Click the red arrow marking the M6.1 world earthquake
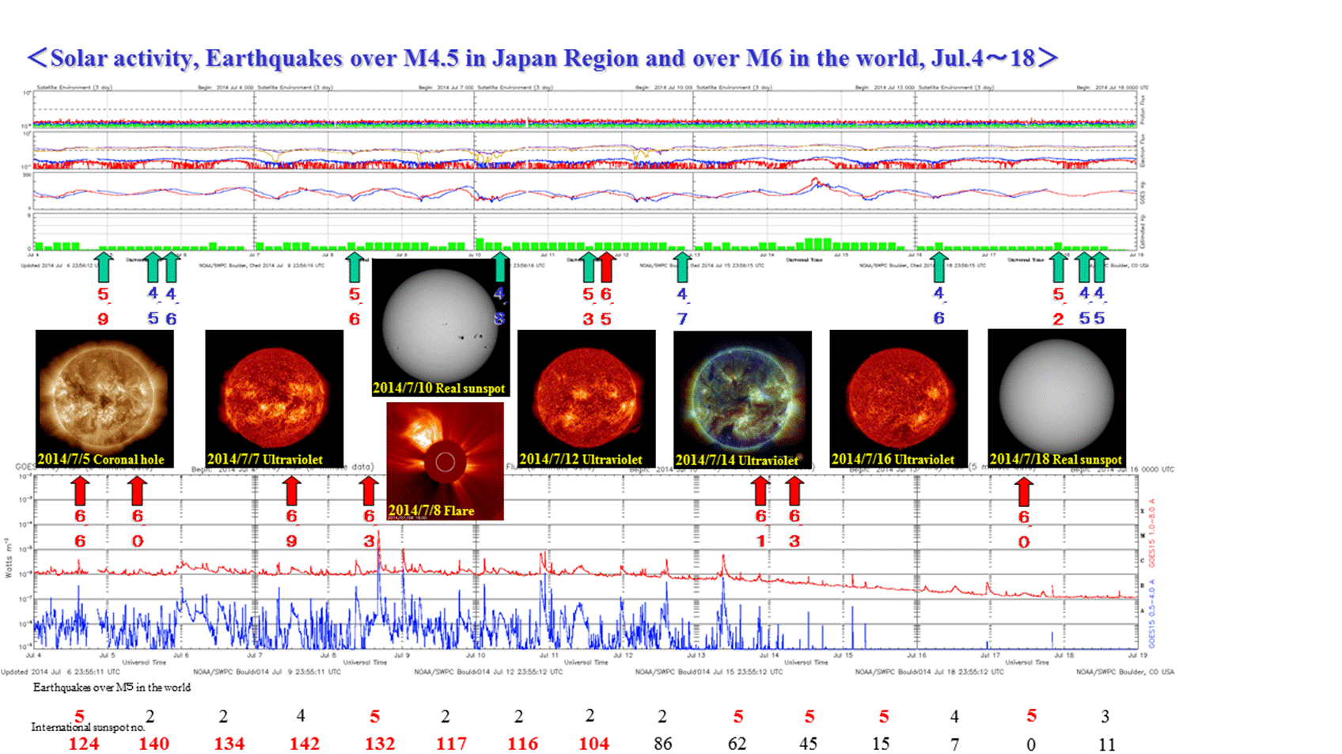This screenshot has width=1342, height=754. click(x=760, y=491)
